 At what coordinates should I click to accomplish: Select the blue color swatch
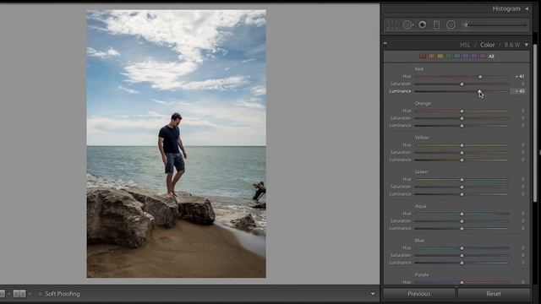tap(466, 57)
